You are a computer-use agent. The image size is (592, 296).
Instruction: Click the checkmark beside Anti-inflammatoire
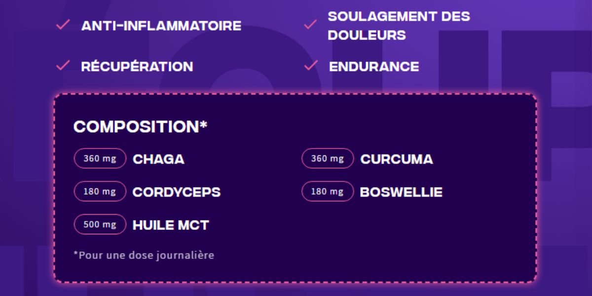coord(63,25)
